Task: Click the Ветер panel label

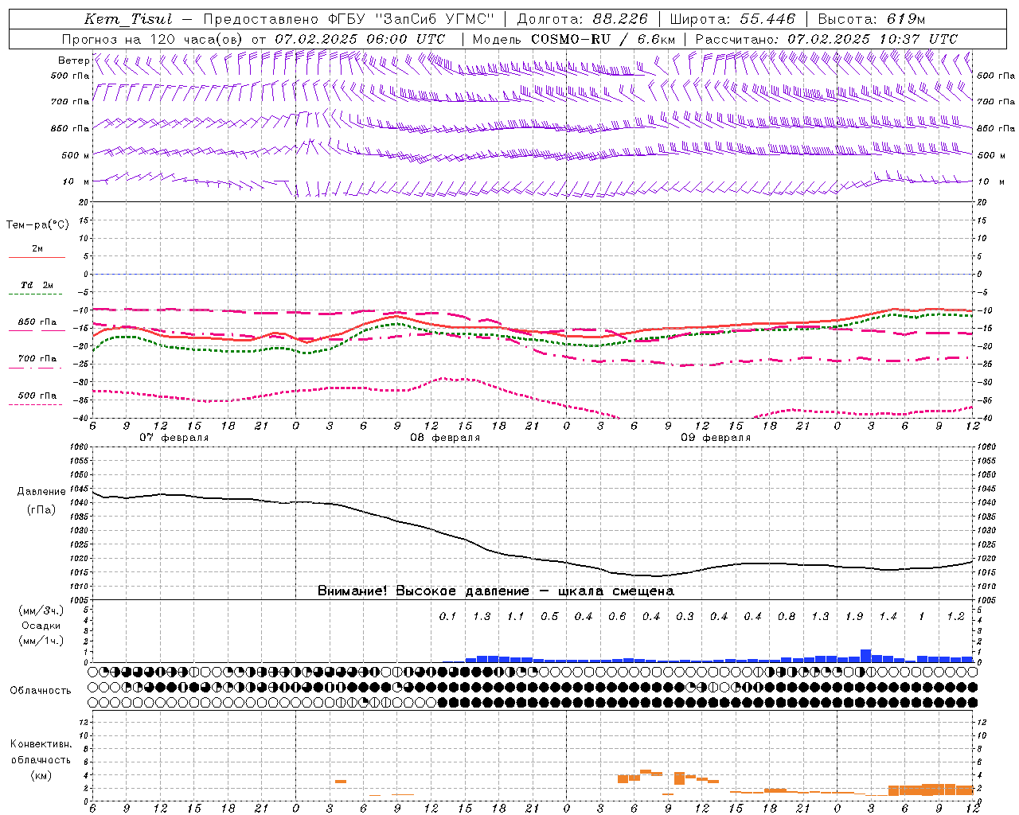Action: point(74,60)
